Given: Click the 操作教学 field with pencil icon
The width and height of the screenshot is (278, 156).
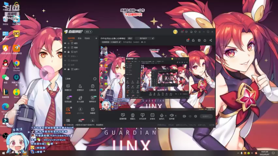Looking at the screenshot, I should coord(145,38).
